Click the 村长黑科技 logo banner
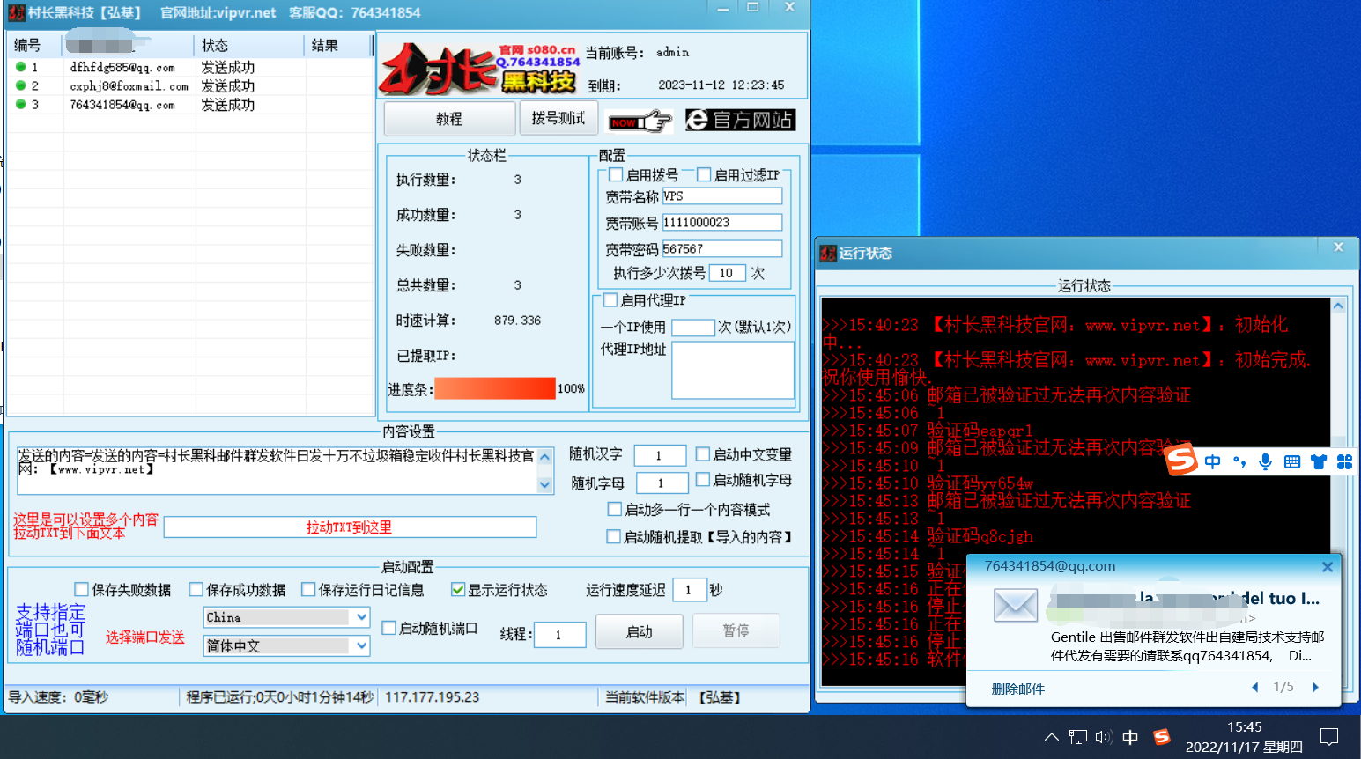The height and width of the screenshot is (759, 1361). click(481, 69)
